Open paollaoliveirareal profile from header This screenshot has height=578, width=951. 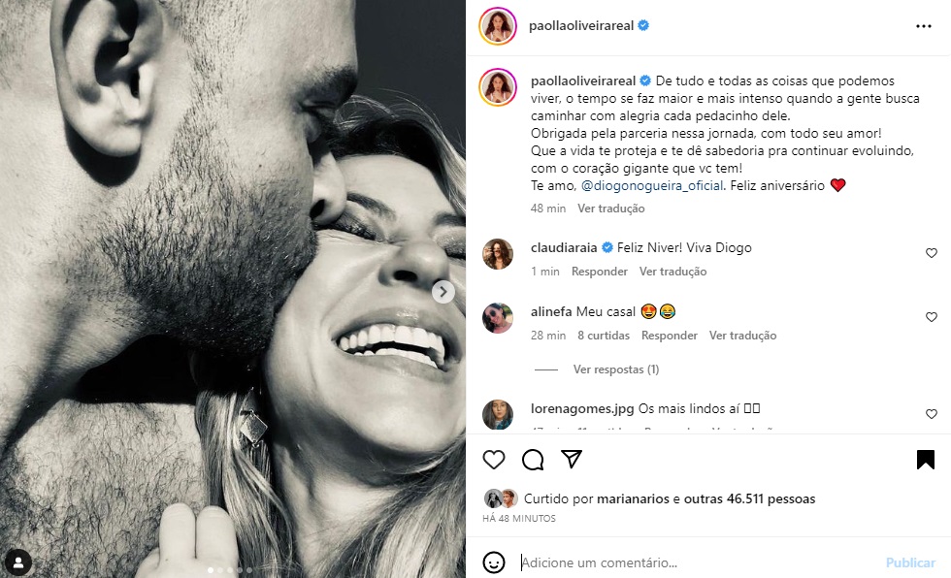[x=581, y=26]
